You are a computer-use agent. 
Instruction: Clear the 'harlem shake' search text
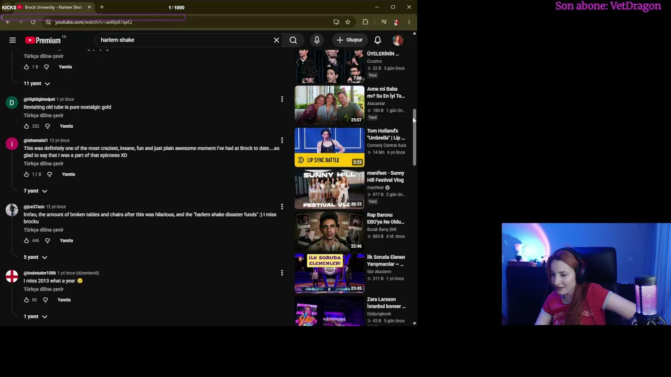276,40
